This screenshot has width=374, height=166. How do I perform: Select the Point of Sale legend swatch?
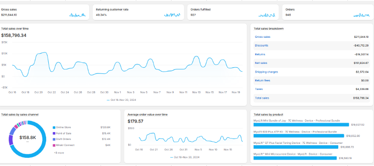pyautogui.click(x=54, y=133)
